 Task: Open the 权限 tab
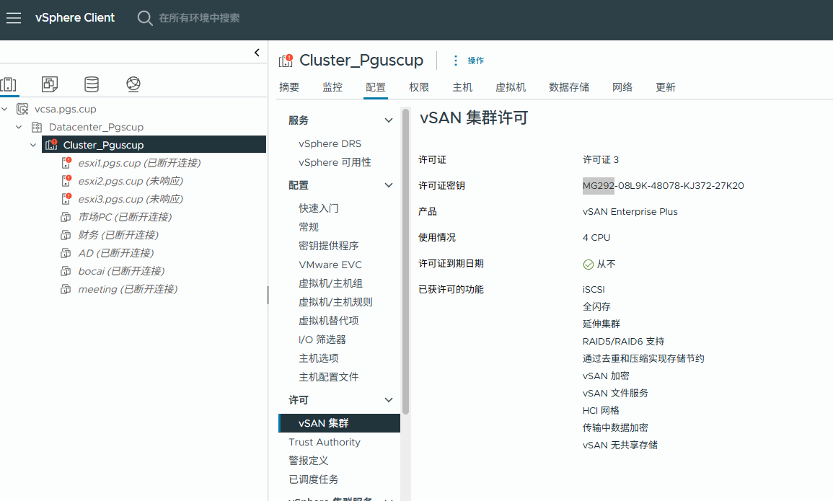(x=419, y=87)
